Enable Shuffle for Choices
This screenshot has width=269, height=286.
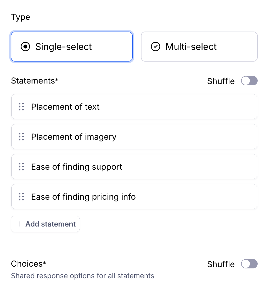(x=249, y=264)
